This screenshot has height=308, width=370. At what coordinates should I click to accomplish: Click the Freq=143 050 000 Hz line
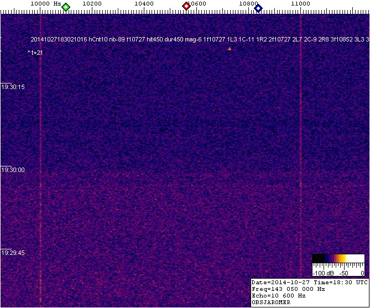pos(290,289)
